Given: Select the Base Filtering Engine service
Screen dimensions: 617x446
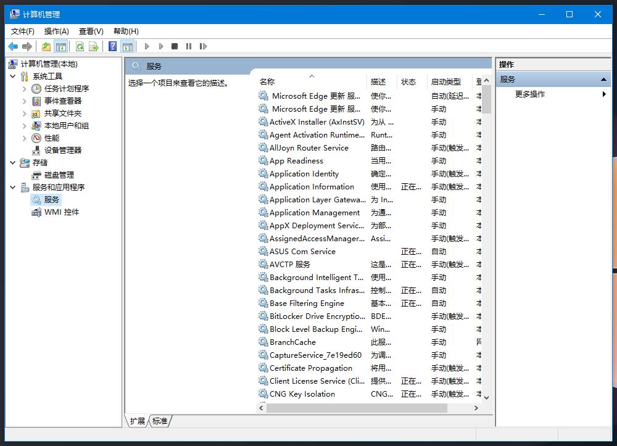Looking at the screenshot, I should 370,304.
